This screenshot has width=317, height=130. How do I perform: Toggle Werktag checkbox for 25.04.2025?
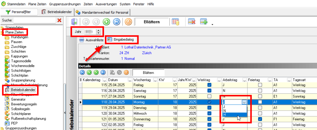point(209,85)
